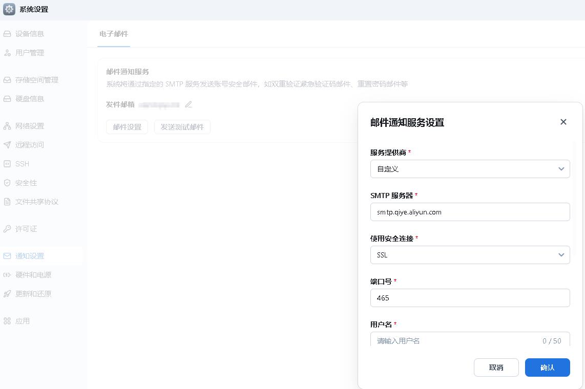Click the 更新和还原 rocket icon

tap(7, 294)
